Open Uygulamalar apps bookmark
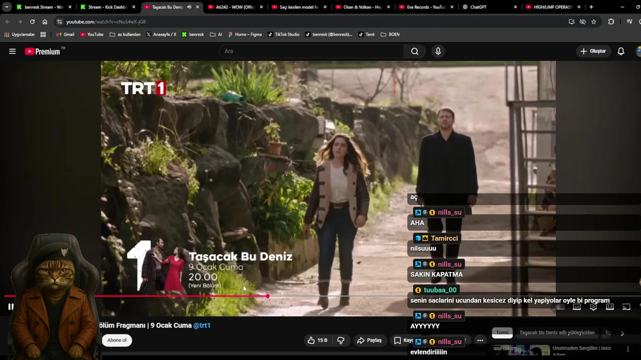Screen dimensions: 641x360 pyautogui.click(x=20, y=34)
